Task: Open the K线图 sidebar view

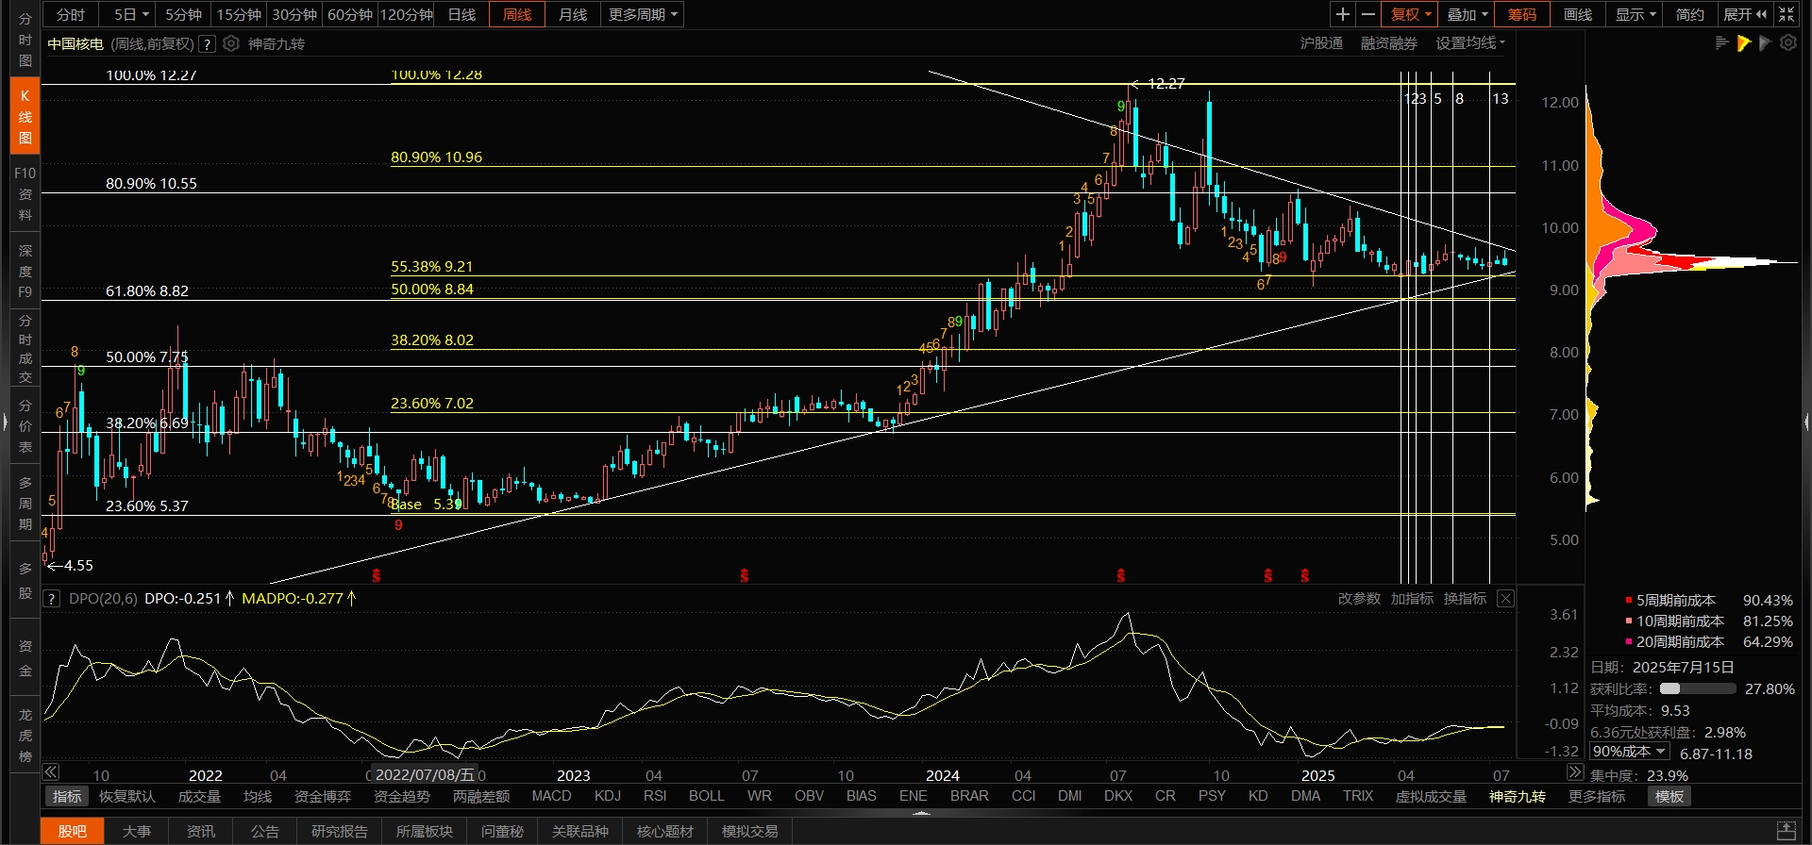Action: point(25,116)
